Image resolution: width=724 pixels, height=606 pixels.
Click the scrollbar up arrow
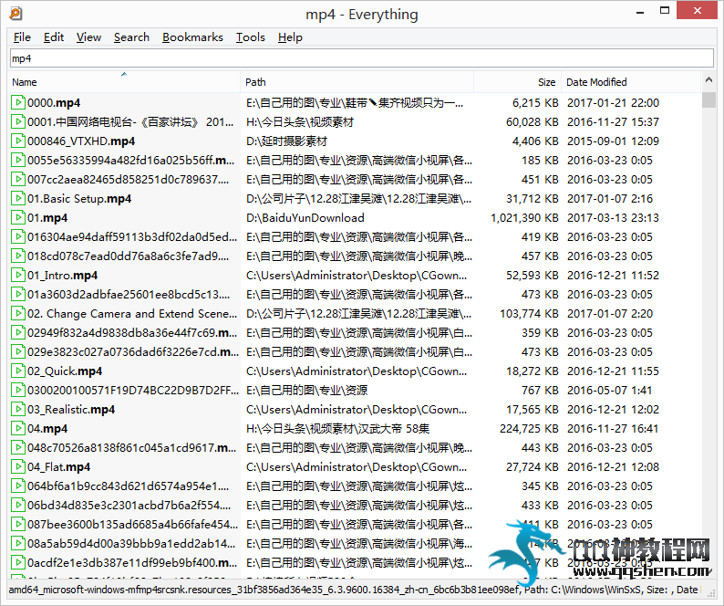point(708,80)
